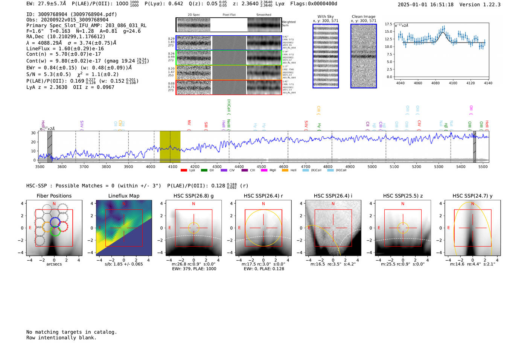Select the With Sky 2D image

326,56
